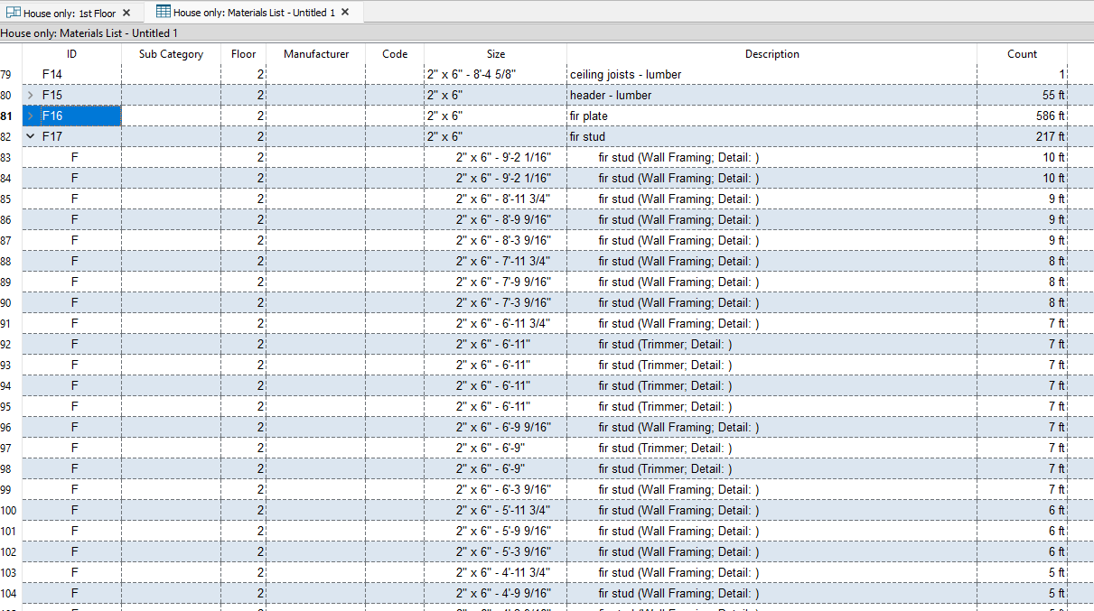Close the Materials List - Untitled 1 tab
Viewport: 1094px width, 611px height.
[x=345, y=13]
